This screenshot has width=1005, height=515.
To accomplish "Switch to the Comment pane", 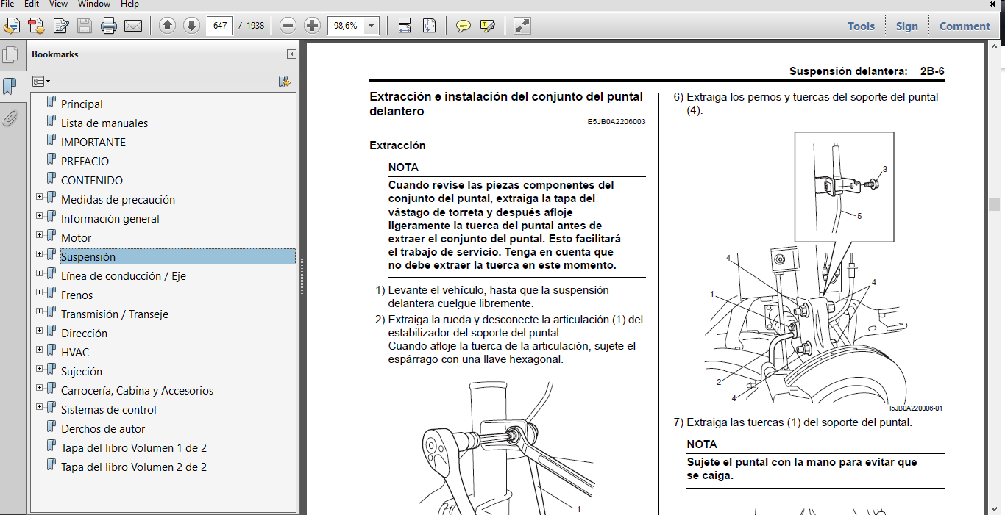I will [x=964, y=26].
